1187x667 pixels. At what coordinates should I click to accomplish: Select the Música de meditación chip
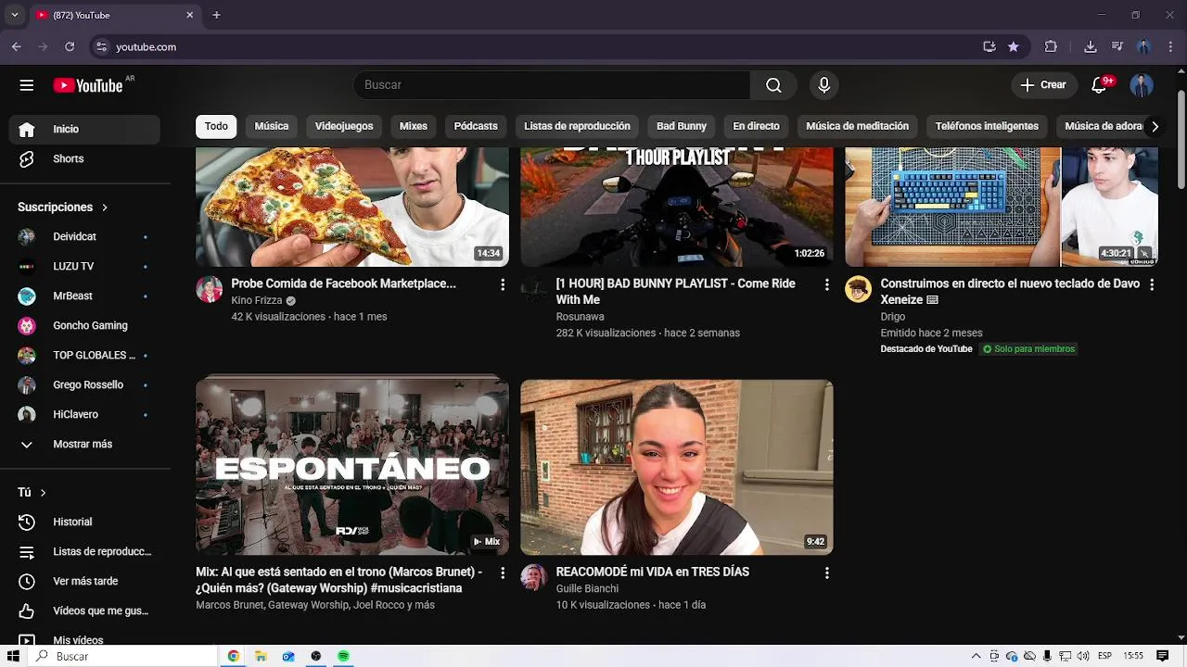pyautogui.click(x=857, y=126)
